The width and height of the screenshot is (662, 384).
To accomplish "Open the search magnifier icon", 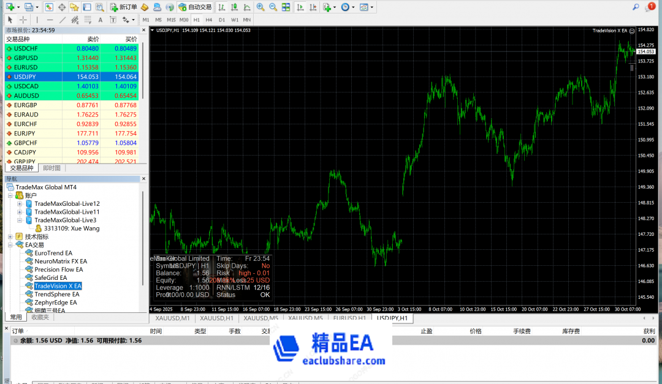I will 636,7.
